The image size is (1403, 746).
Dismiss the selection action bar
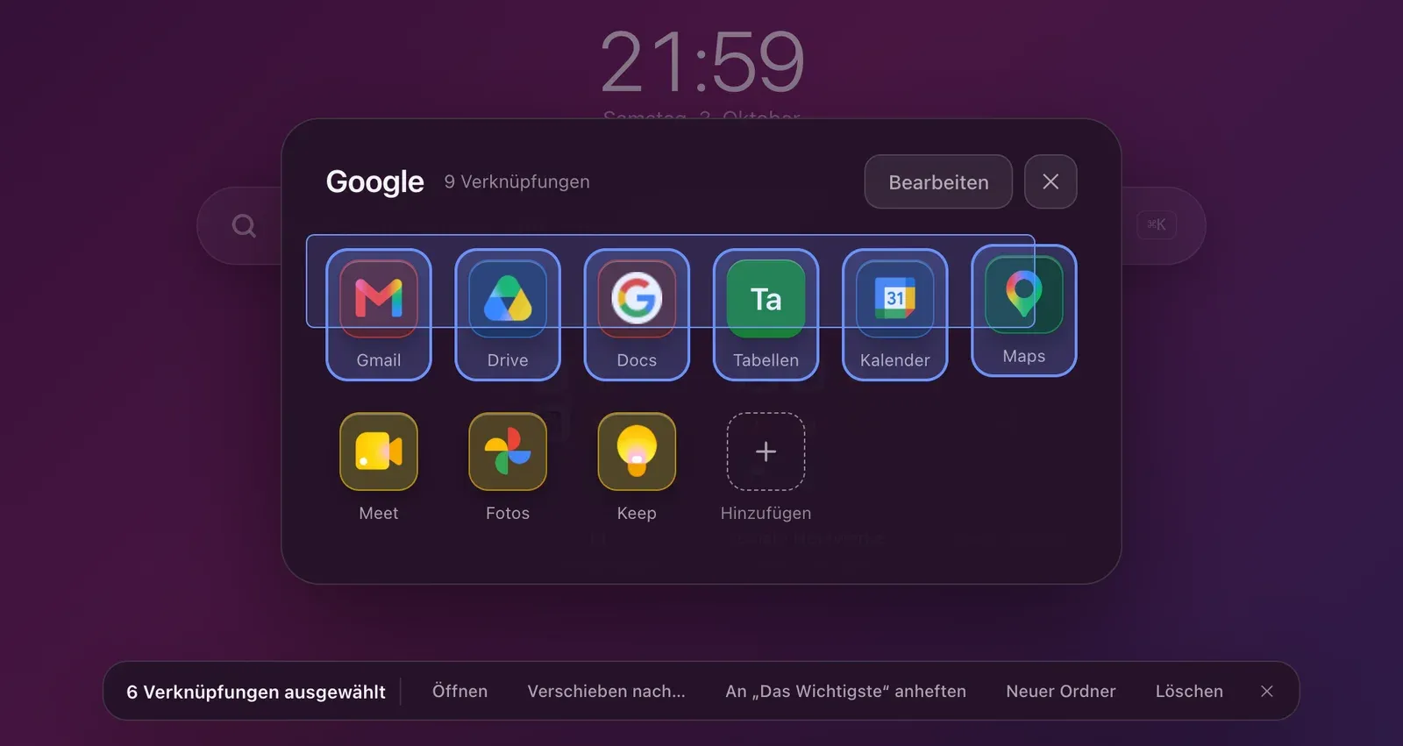[x=1267, y=691]
